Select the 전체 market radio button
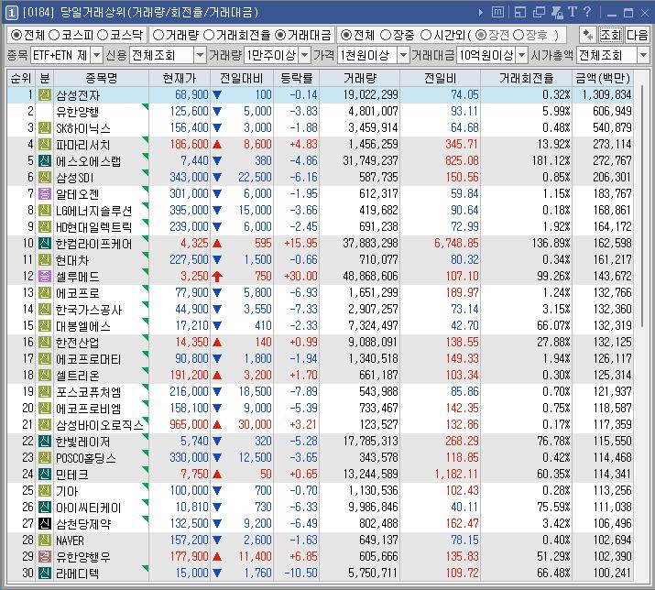This screenshot has width=655, height=590. pos(16,35)
